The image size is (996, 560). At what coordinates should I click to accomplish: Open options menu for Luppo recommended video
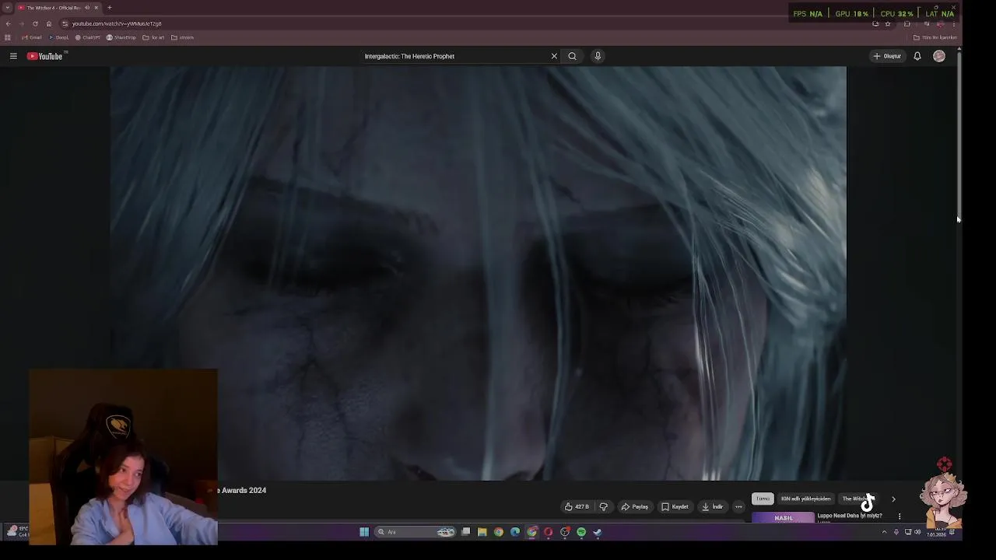pyautogui.click(x=900, y=516)
